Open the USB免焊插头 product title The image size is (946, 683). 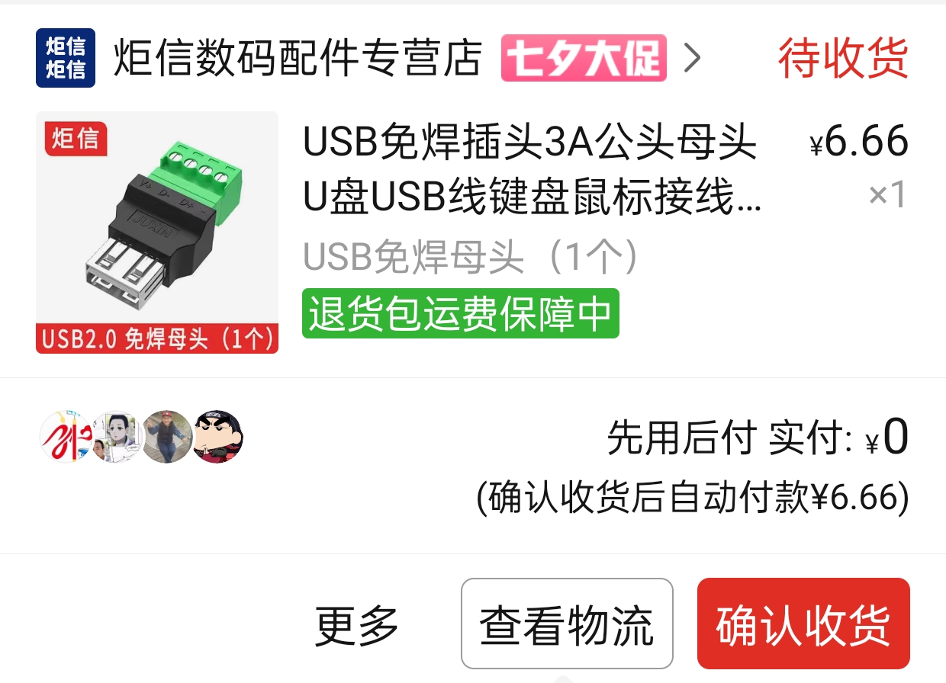[x=532, y=169]
